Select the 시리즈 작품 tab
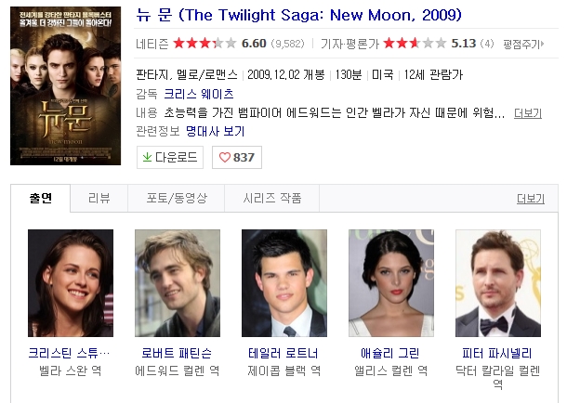Viewport: 567px width, 403px height. [272, 199]
